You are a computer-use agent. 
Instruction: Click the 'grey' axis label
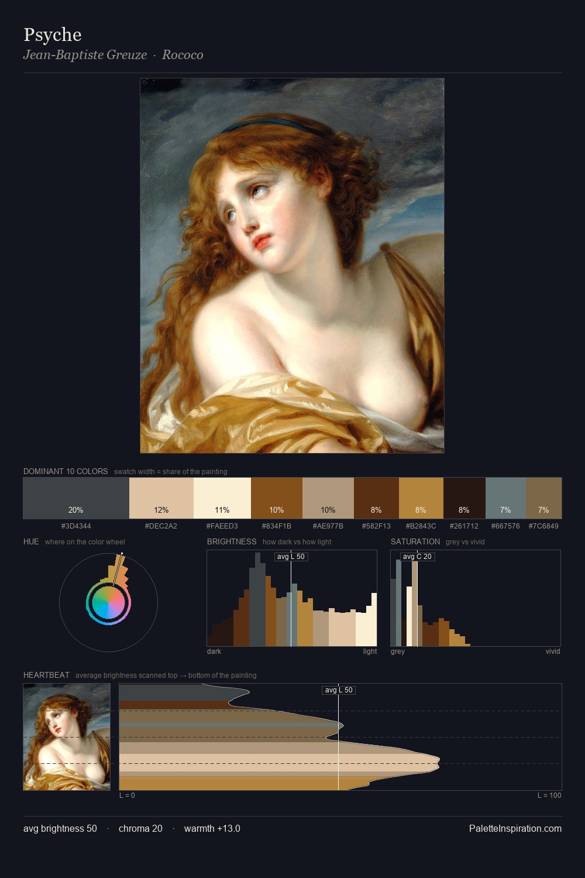point(398,651)
